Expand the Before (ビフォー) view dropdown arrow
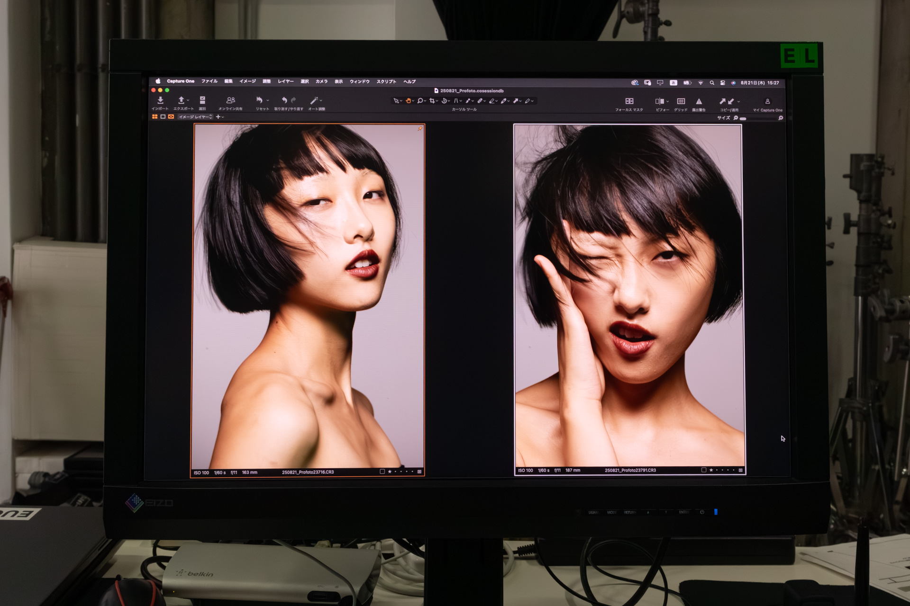Image resolution: width=910 pixels, height=606 pixels. (668, 101)
